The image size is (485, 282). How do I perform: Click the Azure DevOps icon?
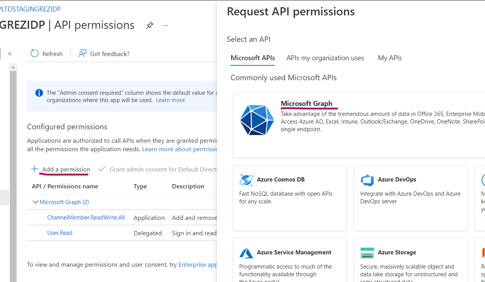click(x=367, y=180)
